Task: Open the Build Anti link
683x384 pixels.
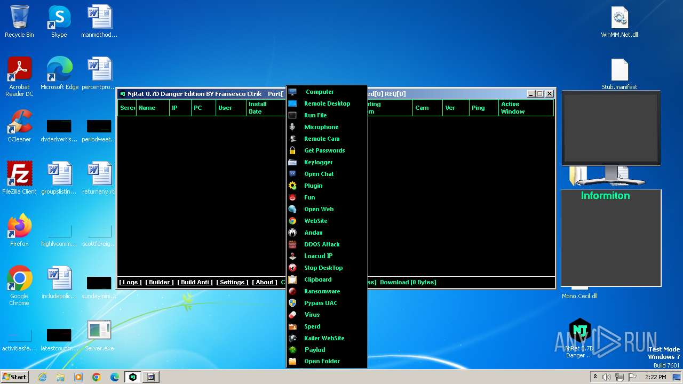Action: (x=195, y=282)
